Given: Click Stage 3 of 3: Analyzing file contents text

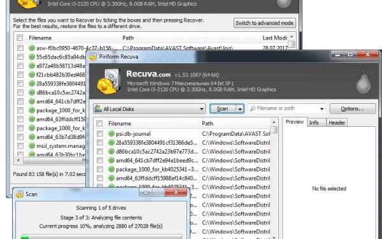Looking at the screenshot, I should tap(101, 217).
